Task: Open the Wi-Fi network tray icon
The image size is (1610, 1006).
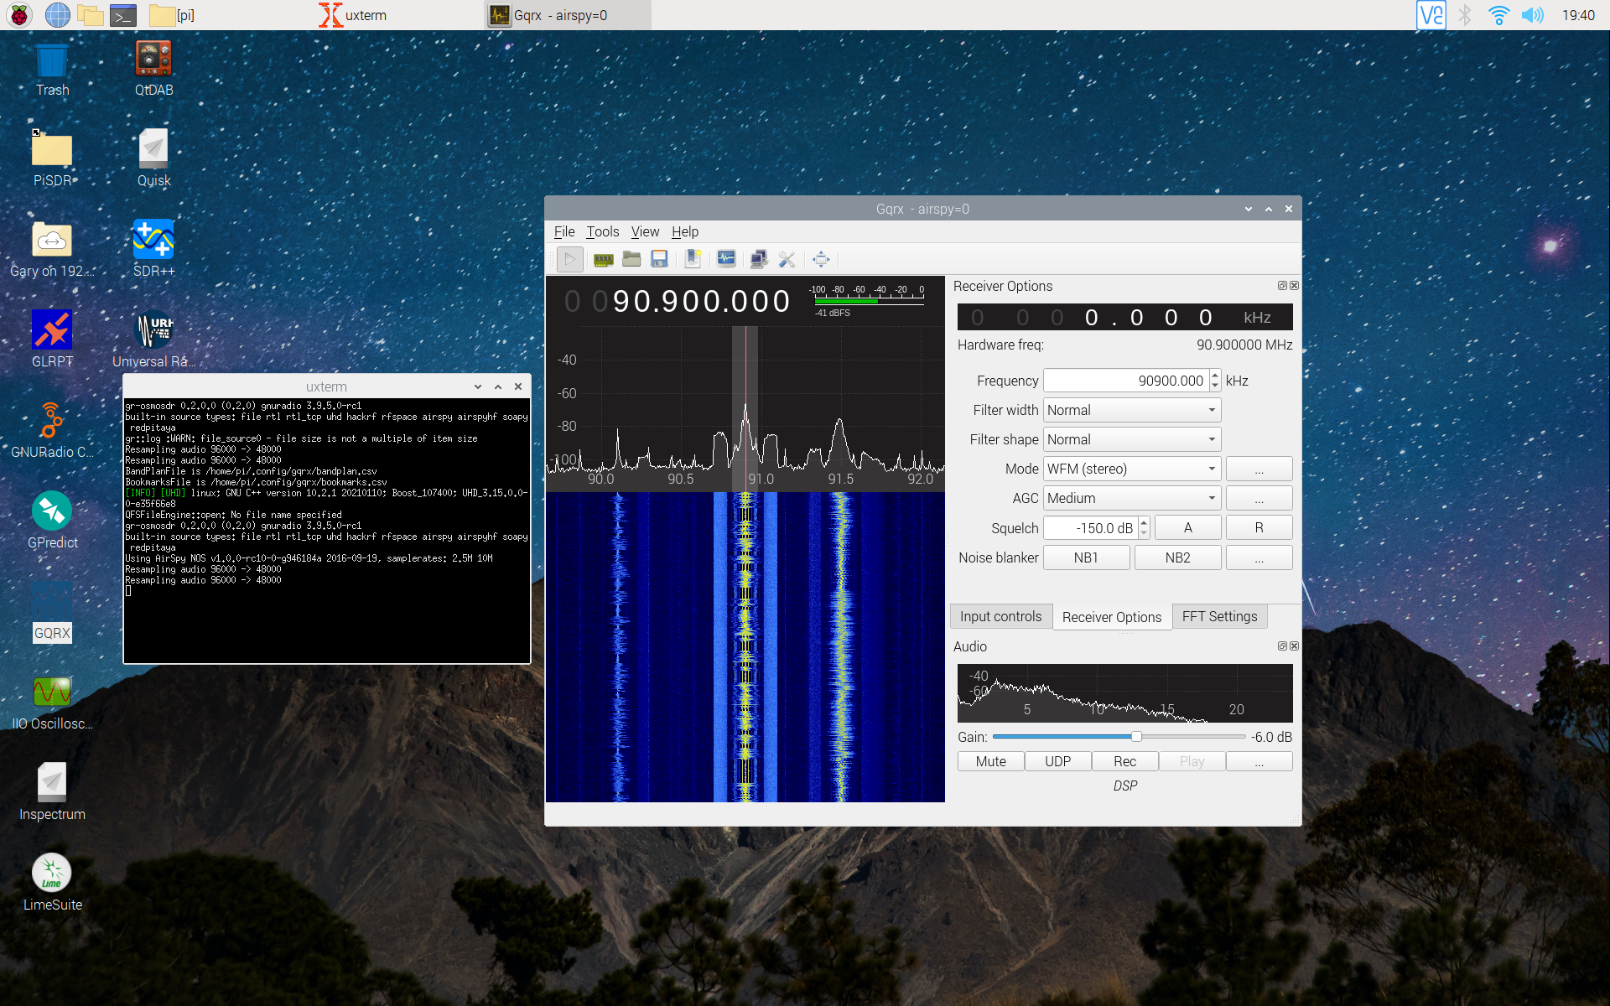Action: (1498, 15)
